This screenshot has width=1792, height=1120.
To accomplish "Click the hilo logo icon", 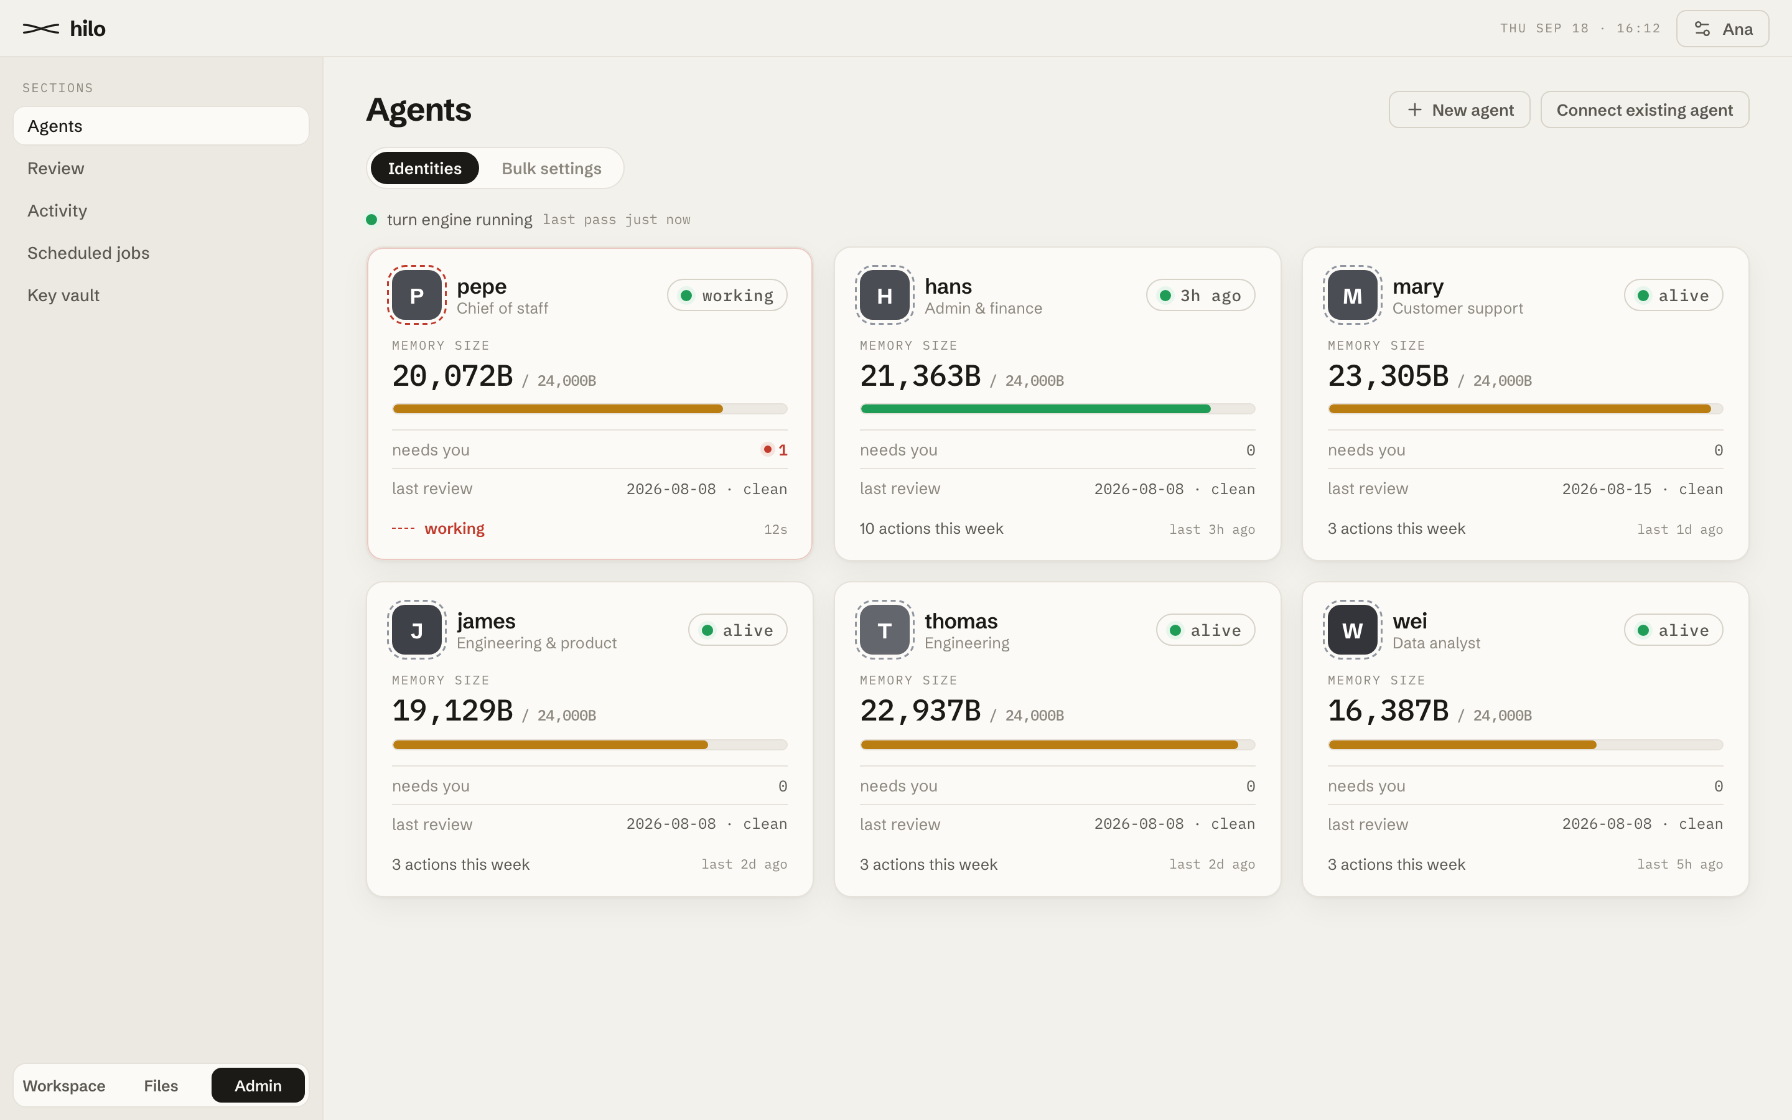I will [x=40, y=29].
